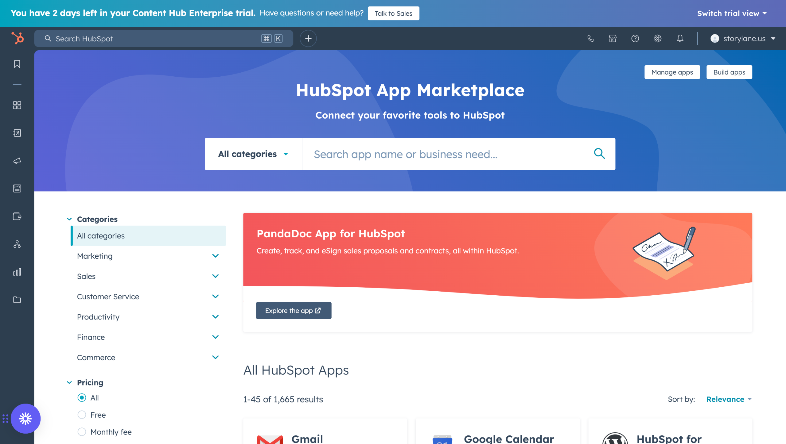The image size is (786, 444).
Task: Click the plus create button in the top bar
Action: 308,38
